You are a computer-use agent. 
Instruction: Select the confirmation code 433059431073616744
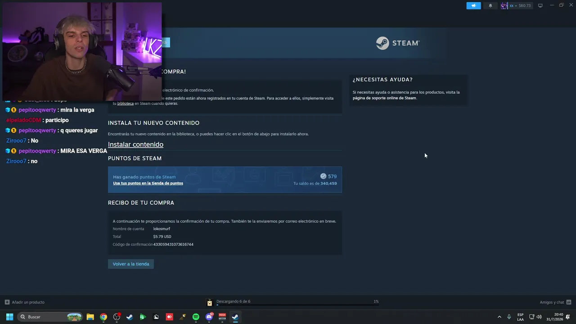pos(173,244)
